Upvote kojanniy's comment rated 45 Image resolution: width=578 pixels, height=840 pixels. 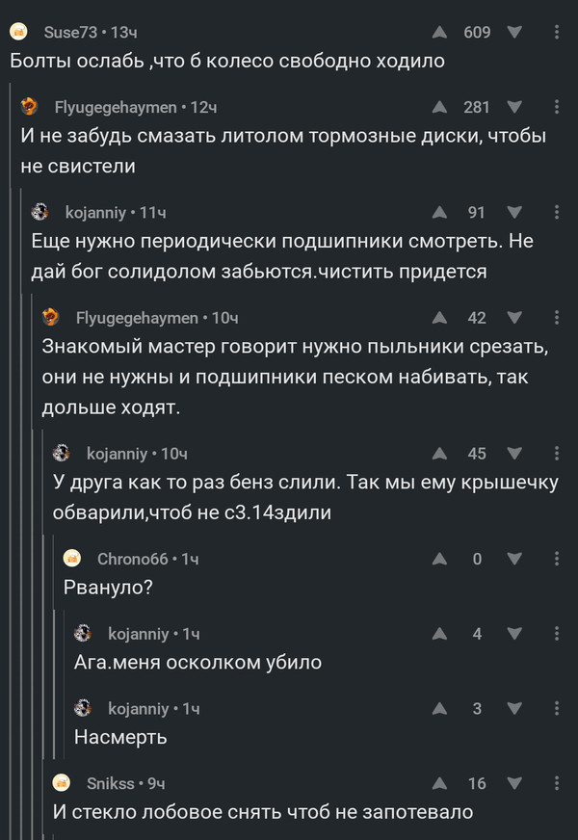point(440,454)
